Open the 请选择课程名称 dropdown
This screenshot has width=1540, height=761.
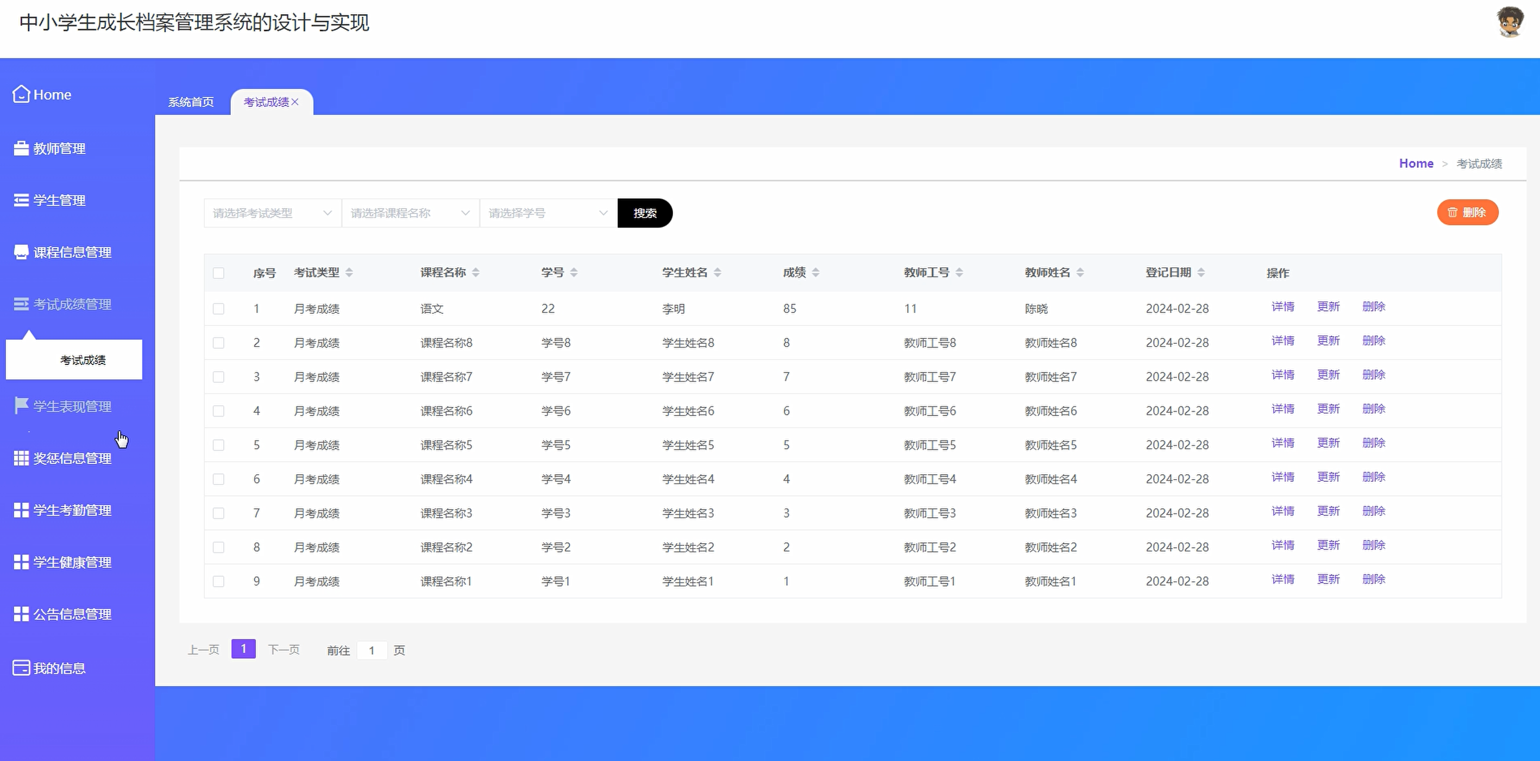[410, 213]
